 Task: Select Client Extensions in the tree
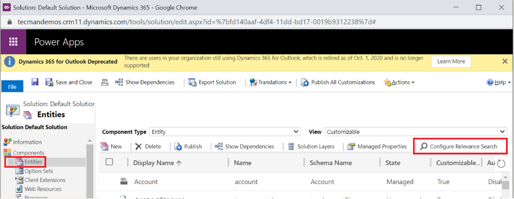(x=45, y=180)
